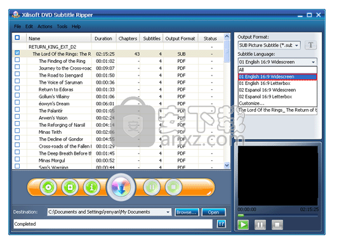Viewport: 358px width, 246px height.
Task: Check The Road to Isengard
Action: (17, 74)
